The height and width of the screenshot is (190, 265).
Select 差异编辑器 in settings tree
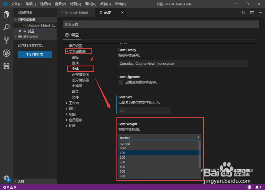(80, 80)
